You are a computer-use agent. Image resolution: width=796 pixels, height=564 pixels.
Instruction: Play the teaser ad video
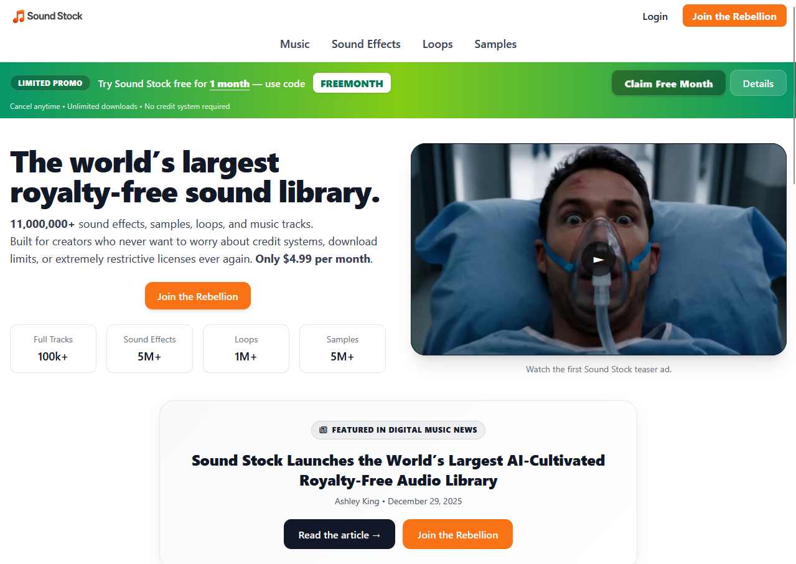598,259
